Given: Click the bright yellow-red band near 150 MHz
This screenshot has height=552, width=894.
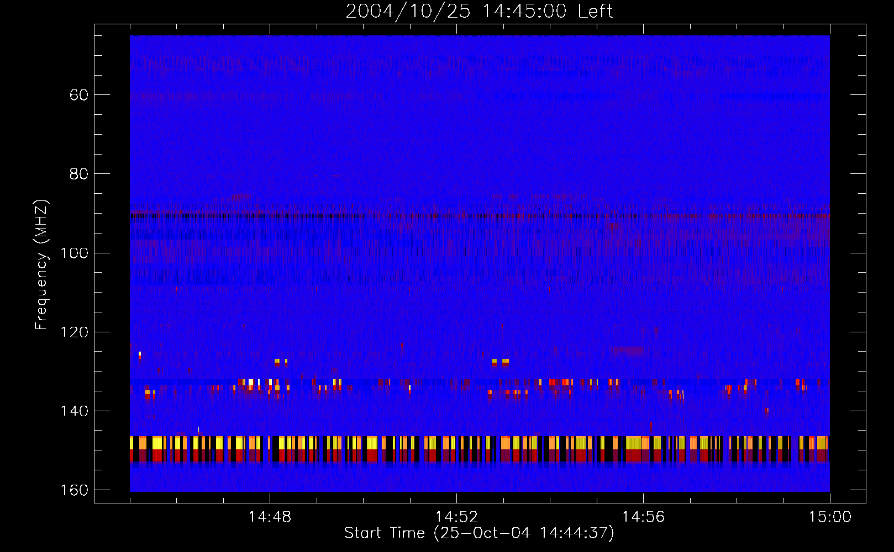Looking at the screenshot, I should click(480, 449).
